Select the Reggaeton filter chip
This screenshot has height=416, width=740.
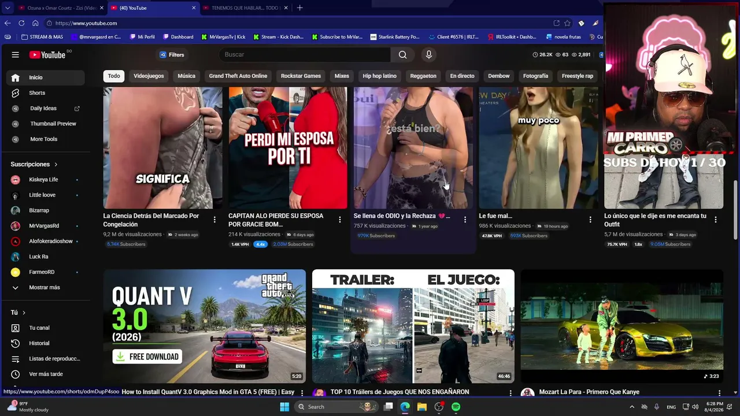[x=423, y=76]
